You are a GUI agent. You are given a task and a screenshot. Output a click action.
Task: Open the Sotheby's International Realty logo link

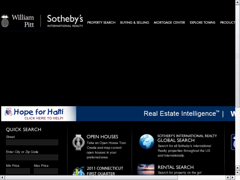click(65, 21)
